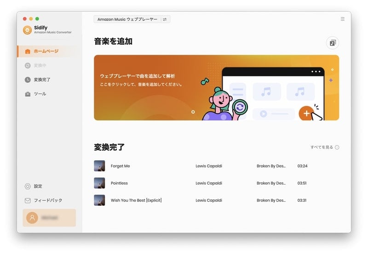
Task: Click the envelope feedback icon
Action: pyautogui.click(x=28, y=200)
